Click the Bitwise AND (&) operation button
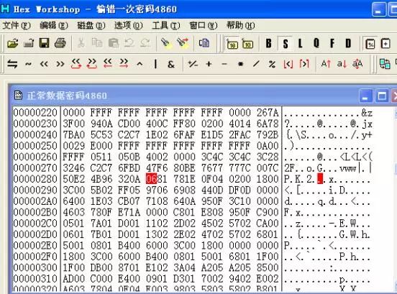The height and width of the screenshot is (294, 397). (x=171, y=64)
